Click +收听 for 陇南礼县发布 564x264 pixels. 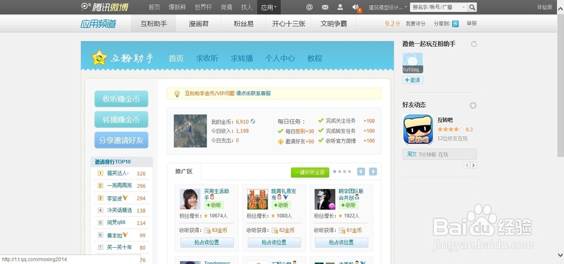pyautogui.click(x=281, y=205)
